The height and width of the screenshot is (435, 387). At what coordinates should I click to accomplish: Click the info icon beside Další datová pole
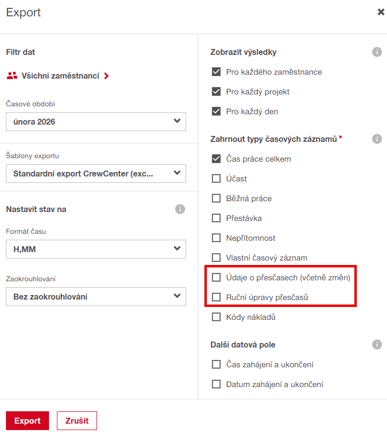377,345
